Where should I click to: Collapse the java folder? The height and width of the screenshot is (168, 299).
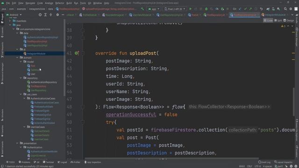(x=10, y=25)
